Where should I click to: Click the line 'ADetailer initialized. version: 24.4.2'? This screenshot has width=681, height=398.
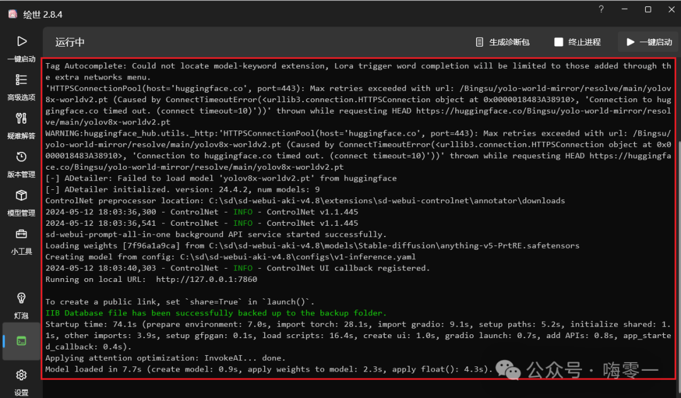(182, 189)
